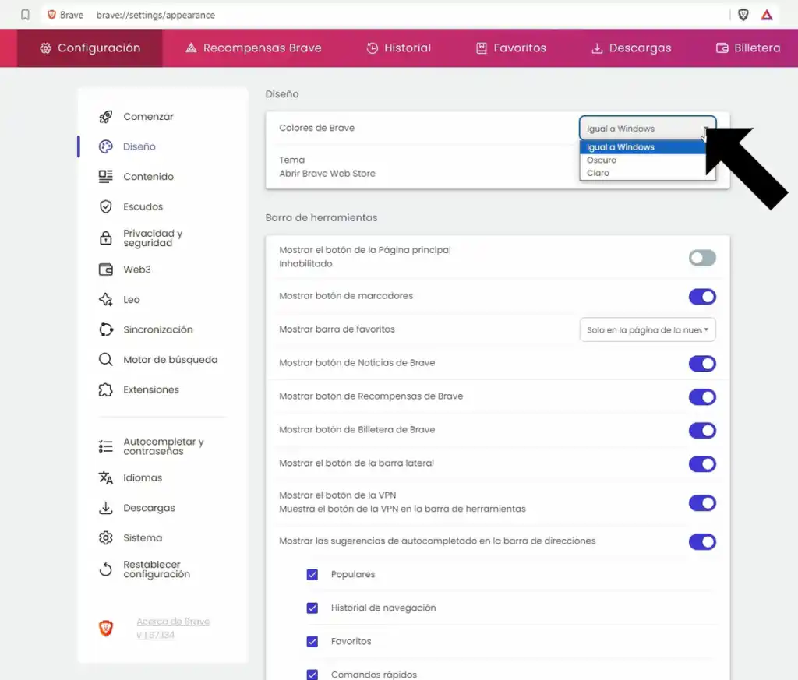Click the Web3 wallet icon in the sidebar
Screen dimensions: 798x680
105,270
